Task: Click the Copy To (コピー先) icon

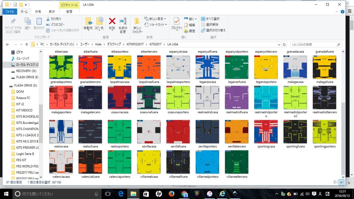Action: [99, 21]
